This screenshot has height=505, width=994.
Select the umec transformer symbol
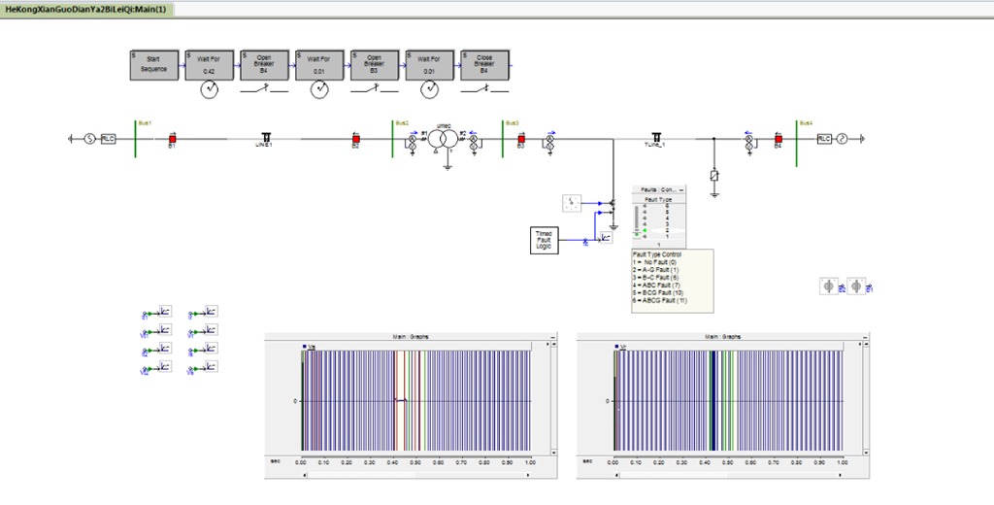coord(442,139)
